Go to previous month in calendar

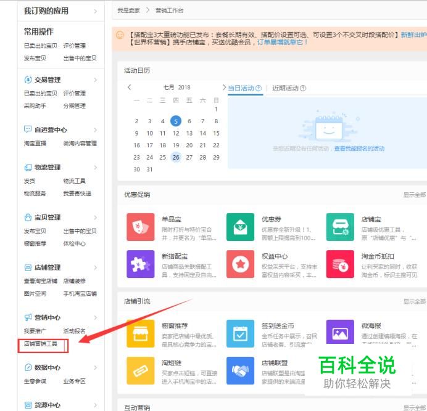point(130,87)
